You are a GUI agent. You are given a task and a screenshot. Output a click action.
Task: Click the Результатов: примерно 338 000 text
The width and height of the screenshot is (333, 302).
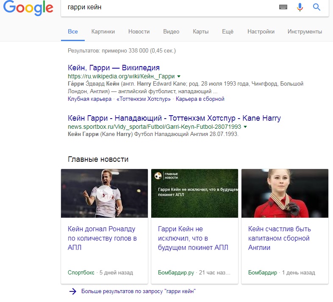tap(122, 51)
